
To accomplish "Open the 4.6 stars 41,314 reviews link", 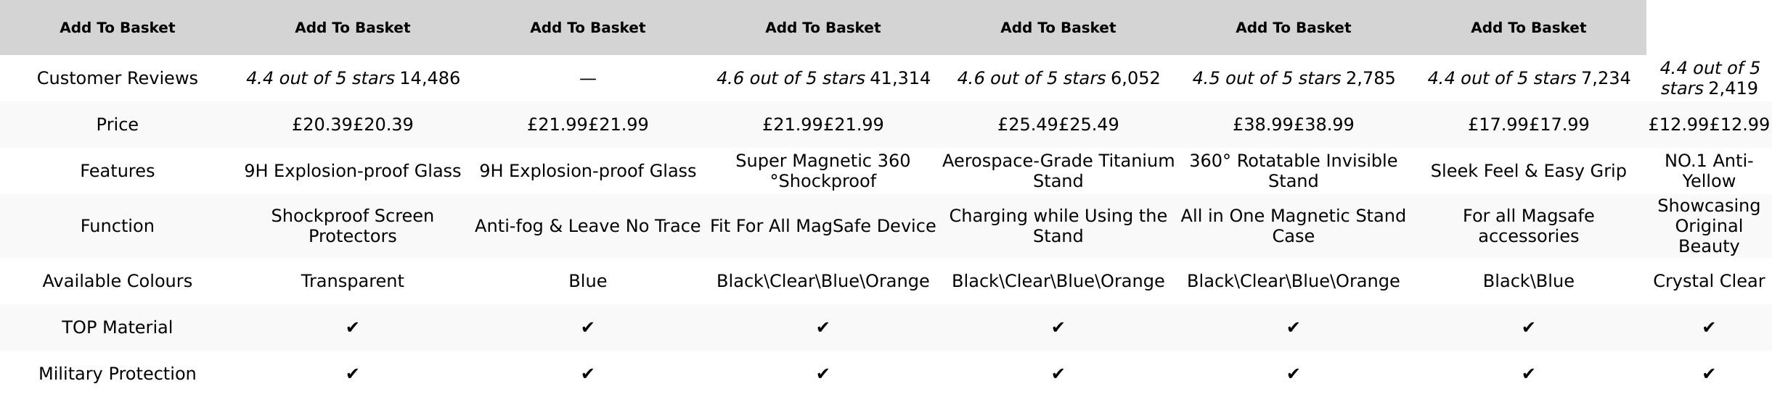I will pos(822,78).
